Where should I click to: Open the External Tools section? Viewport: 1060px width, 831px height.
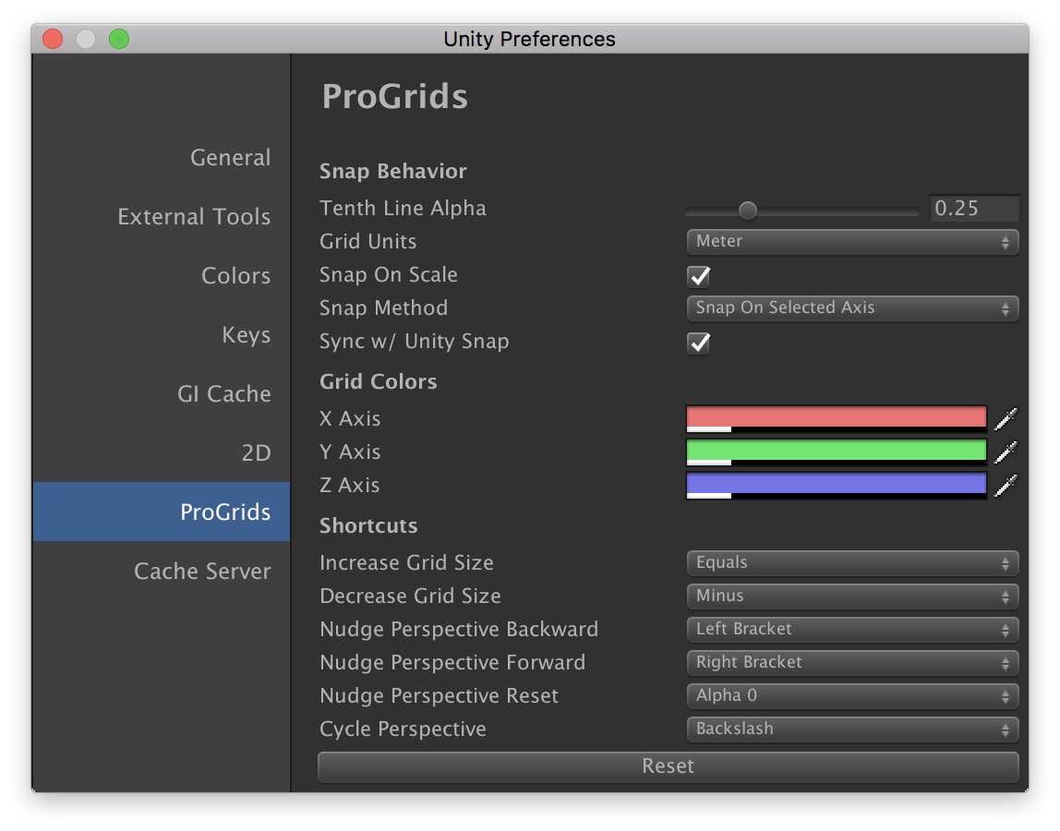[x=194, y=217]
